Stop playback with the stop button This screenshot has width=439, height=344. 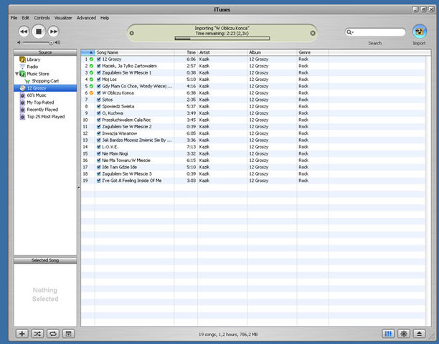(x=39, y=32)
